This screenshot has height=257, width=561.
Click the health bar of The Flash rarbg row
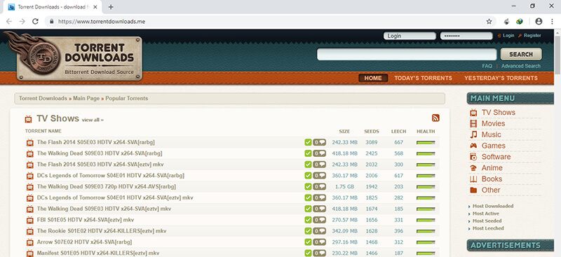click(x=426, y=142)
